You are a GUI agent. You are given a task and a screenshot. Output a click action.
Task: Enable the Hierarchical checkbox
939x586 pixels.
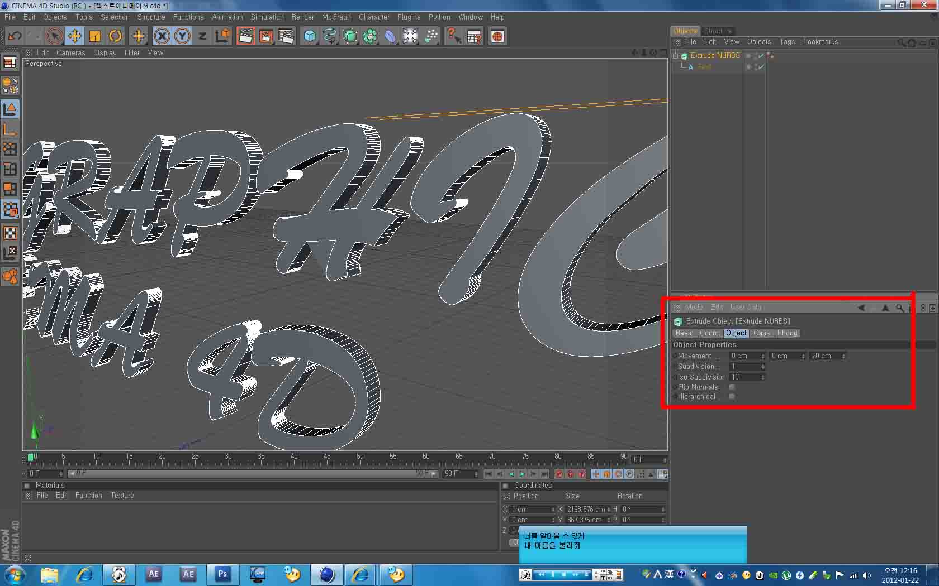(x=732, y=397)
